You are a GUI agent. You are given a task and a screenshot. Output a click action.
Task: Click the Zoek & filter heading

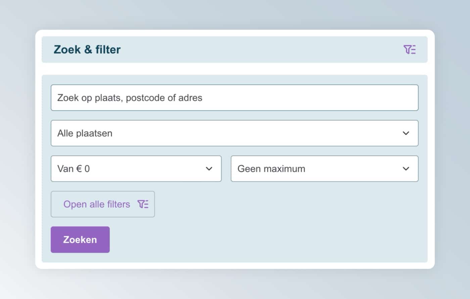tap(87, 49)
